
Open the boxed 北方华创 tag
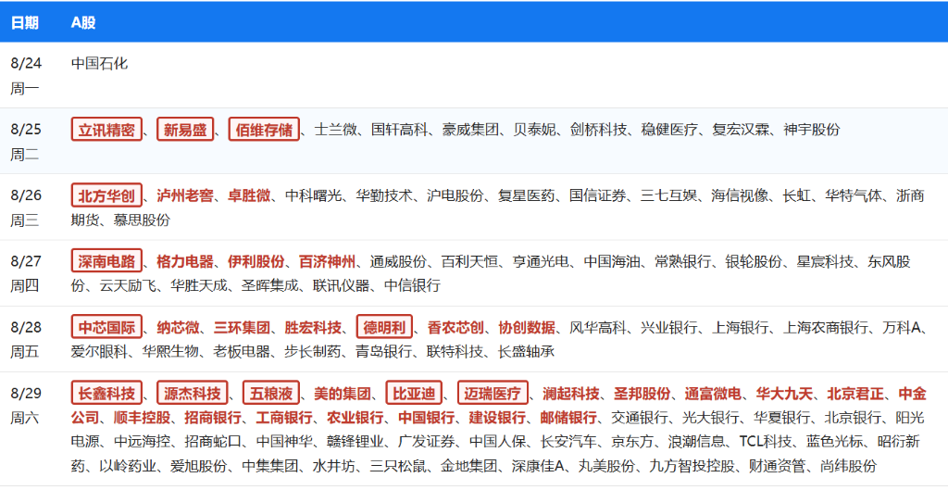coord(106,195)
